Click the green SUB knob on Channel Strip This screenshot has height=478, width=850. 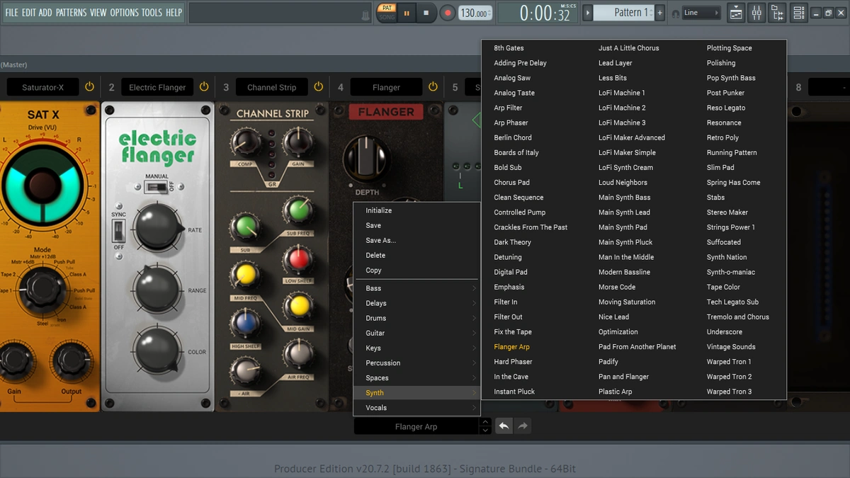[246, 228]
